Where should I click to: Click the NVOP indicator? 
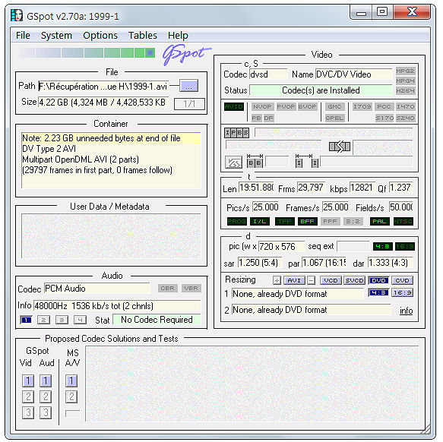(x=262, y=106)
